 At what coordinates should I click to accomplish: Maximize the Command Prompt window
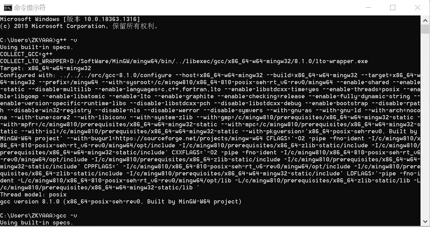tap(393, 7)
